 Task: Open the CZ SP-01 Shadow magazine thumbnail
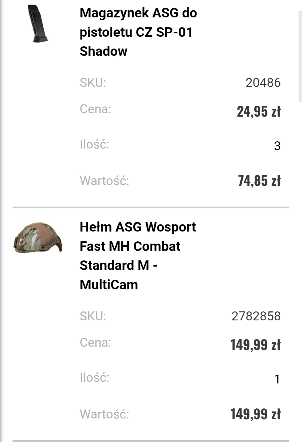click(37, 24)
